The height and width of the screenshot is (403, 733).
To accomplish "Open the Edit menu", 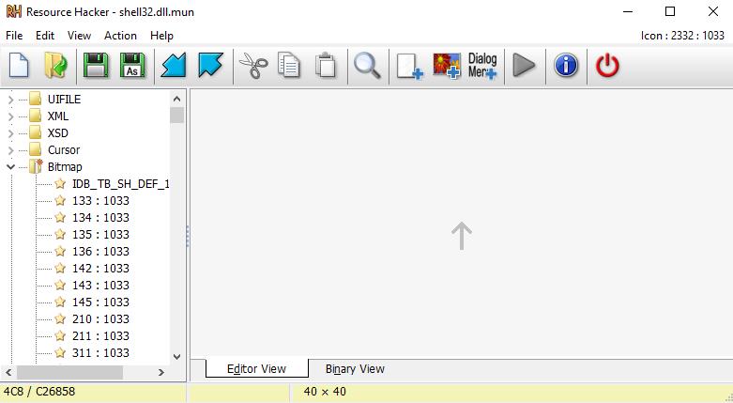I will pyautogui.click(x=45, y=36).
